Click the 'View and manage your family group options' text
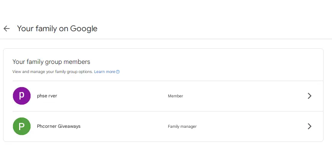 (53, 72)
